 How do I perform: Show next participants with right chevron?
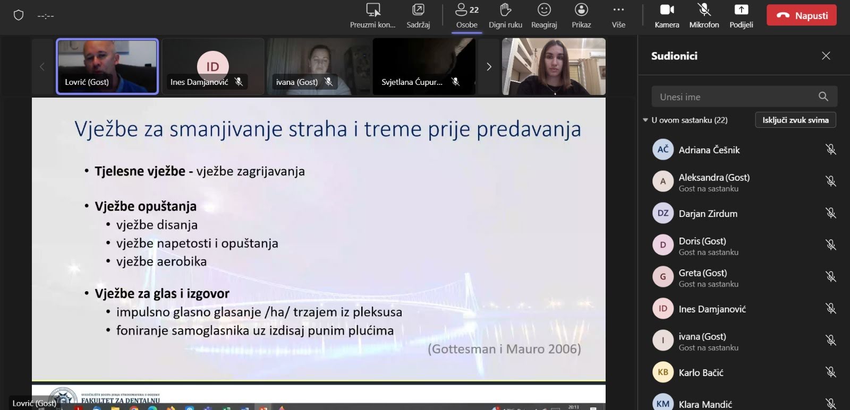[x=489, y=67]
